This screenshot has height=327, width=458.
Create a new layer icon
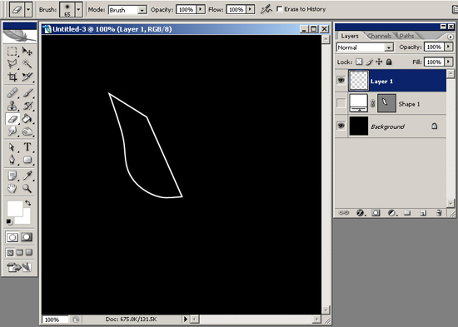pos(423,213)
